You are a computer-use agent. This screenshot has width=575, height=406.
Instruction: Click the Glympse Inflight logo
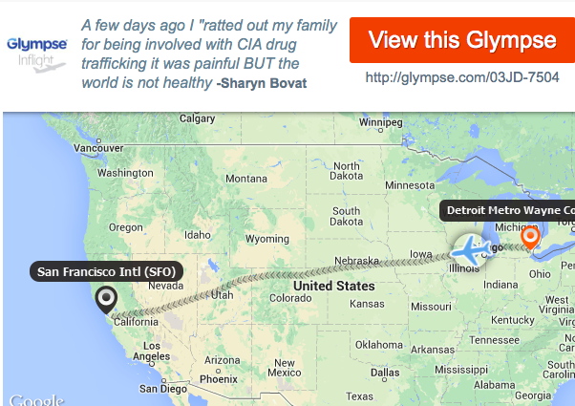coord(36,54)
